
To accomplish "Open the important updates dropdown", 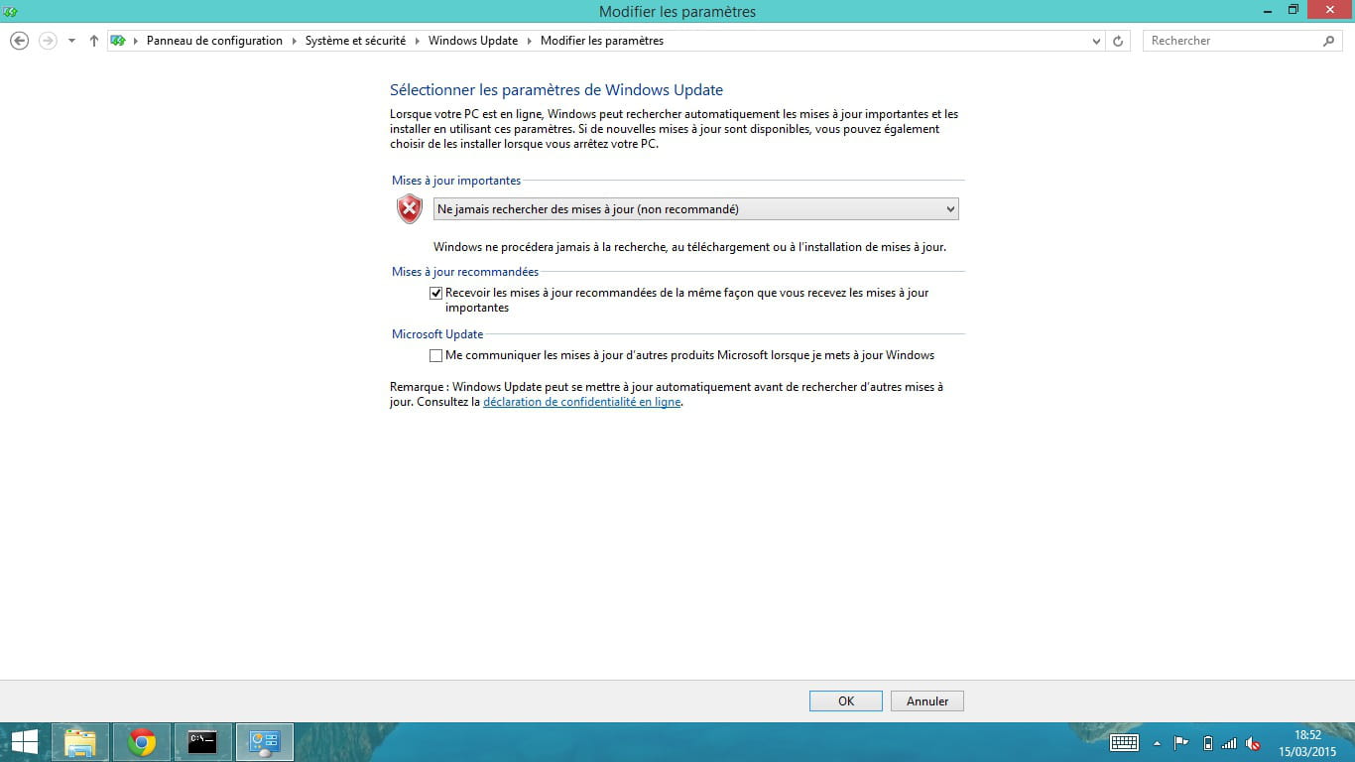I will click(x=695, y=209).
